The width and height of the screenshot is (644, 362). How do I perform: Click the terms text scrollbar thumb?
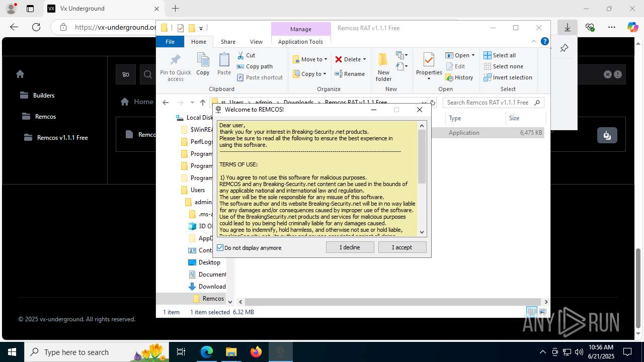[422, 156]
